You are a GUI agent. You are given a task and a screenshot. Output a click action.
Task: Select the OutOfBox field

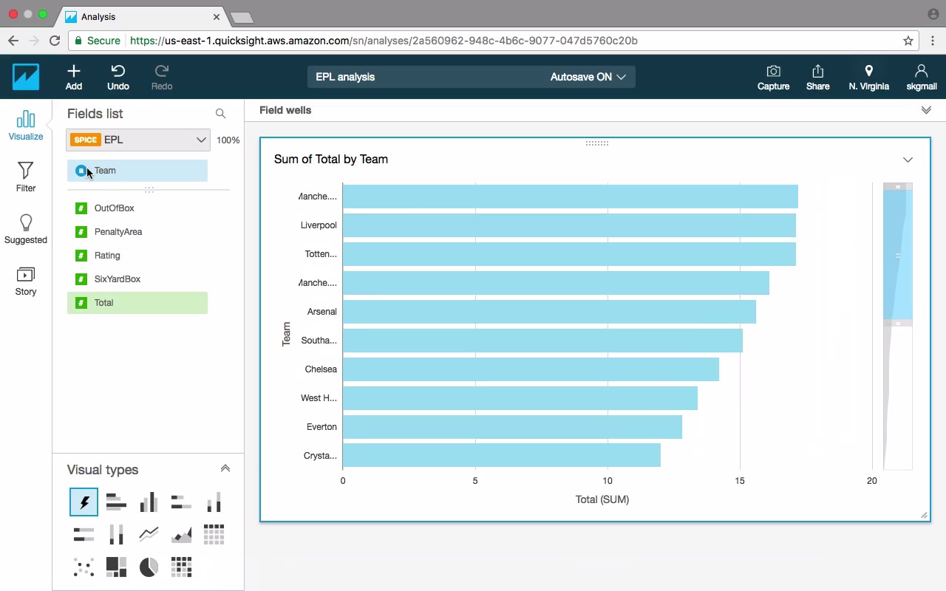137,208
